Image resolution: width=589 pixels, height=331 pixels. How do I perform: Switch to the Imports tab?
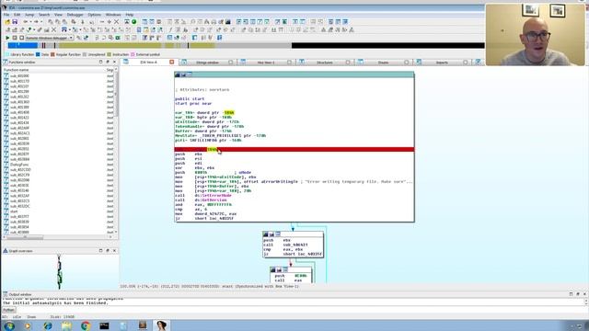tap(442, 63)
